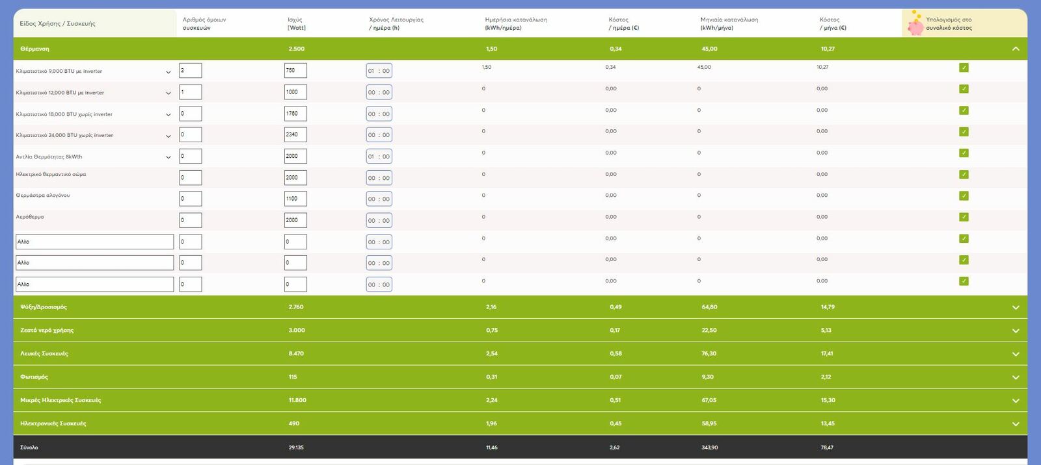The image size is (1041, 465).
Task: Click the wattage field for Θερμάστρα αλογόνου
Action: [x=295, y=199]
